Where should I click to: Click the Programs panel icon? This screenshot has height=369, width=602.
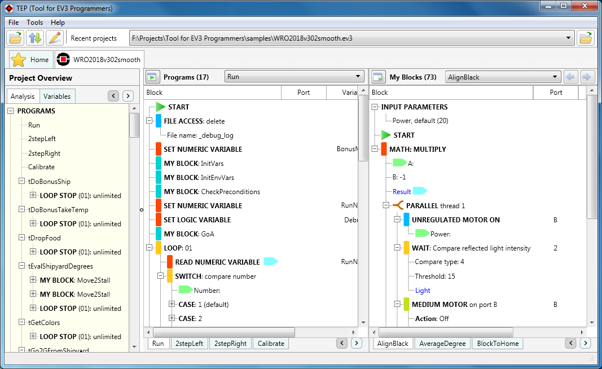[152, 77]
